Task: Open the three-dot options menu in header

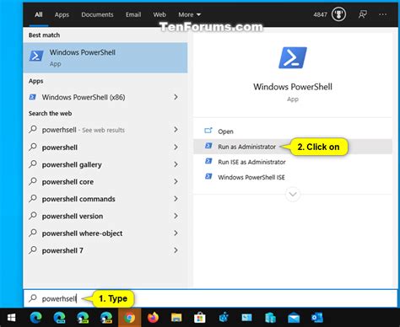Action: [382, 14]
